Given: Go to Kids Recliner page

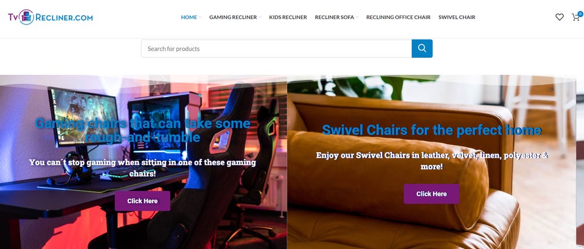Looking at the screenshot, I should tap(288, 17).
